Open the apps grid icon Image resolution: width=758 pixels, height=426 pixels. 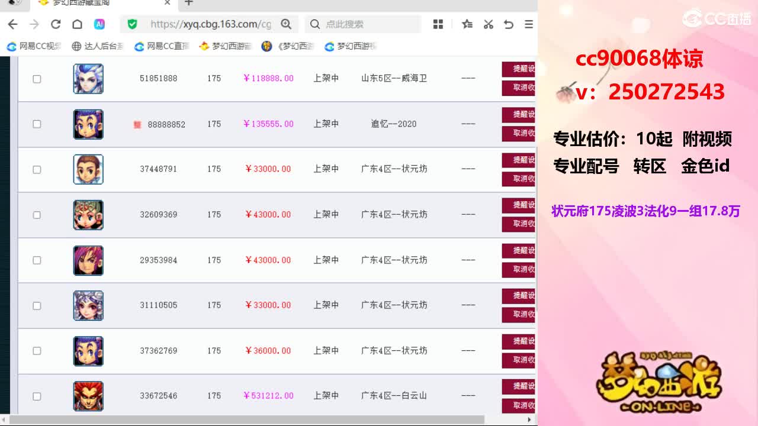tap(438, 24)
